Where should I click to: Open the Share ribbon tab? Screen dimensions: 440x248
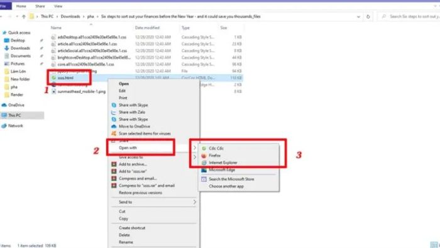tap(40, 6)
